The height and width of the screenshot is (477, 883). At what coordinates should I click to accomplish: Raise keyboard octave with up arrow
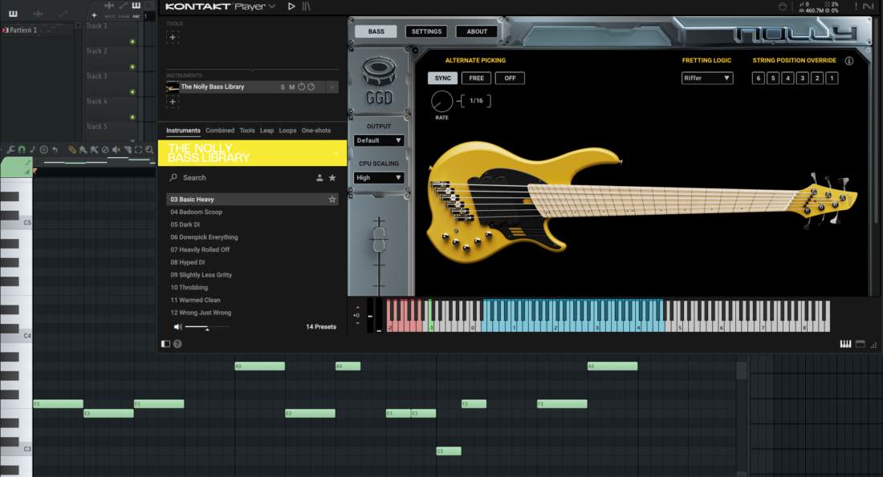pos(357,308)
